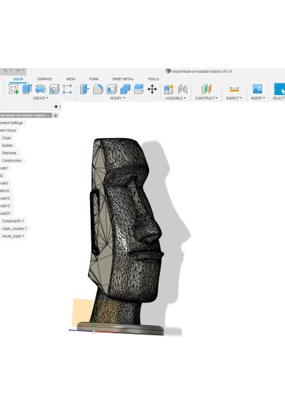Open the INSERT dropdown menu
Image resolution: width=285 pixels, height=404 pixels.
tap(258, 98)
